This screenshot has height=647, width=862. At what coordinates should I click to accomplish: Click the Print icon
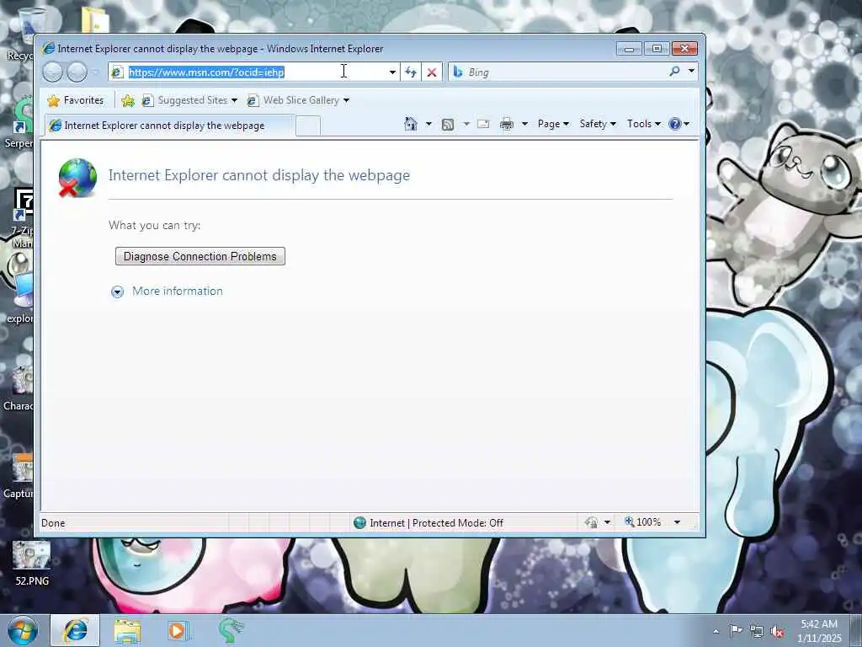coord(506,125)
